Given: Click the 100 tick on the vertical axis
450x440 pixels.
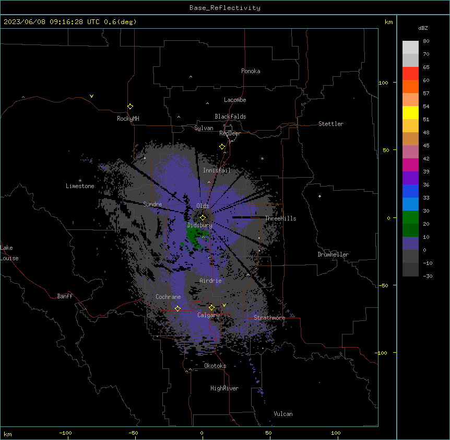Looking at the screenshot, I should 383,83.
